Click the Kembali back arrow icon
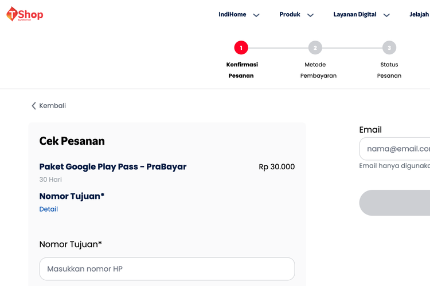The height and width of the screenshot is (286, 430). click(34, 106)
